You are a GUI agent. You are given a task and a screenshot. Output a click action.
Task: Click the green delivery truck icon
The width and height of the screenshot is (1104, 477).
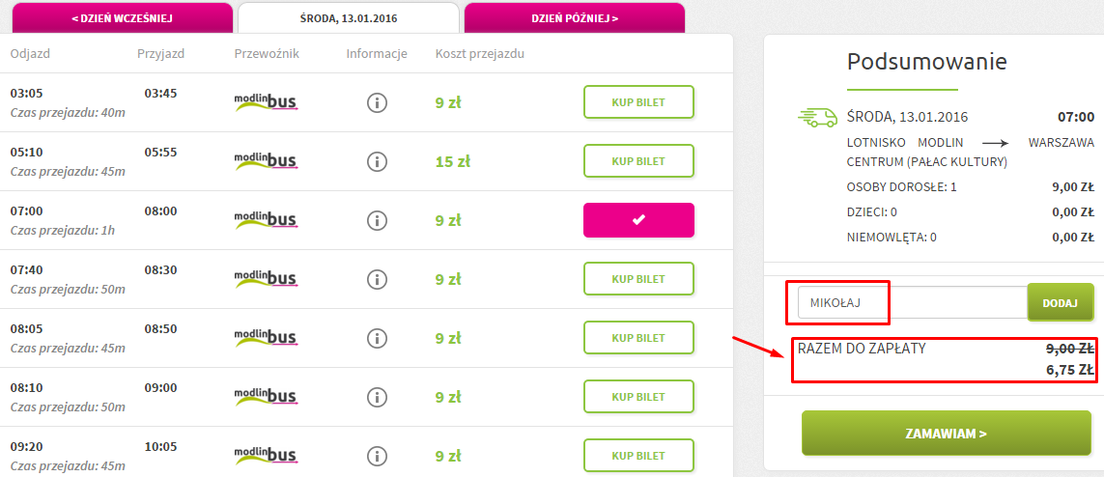[817, 117]
